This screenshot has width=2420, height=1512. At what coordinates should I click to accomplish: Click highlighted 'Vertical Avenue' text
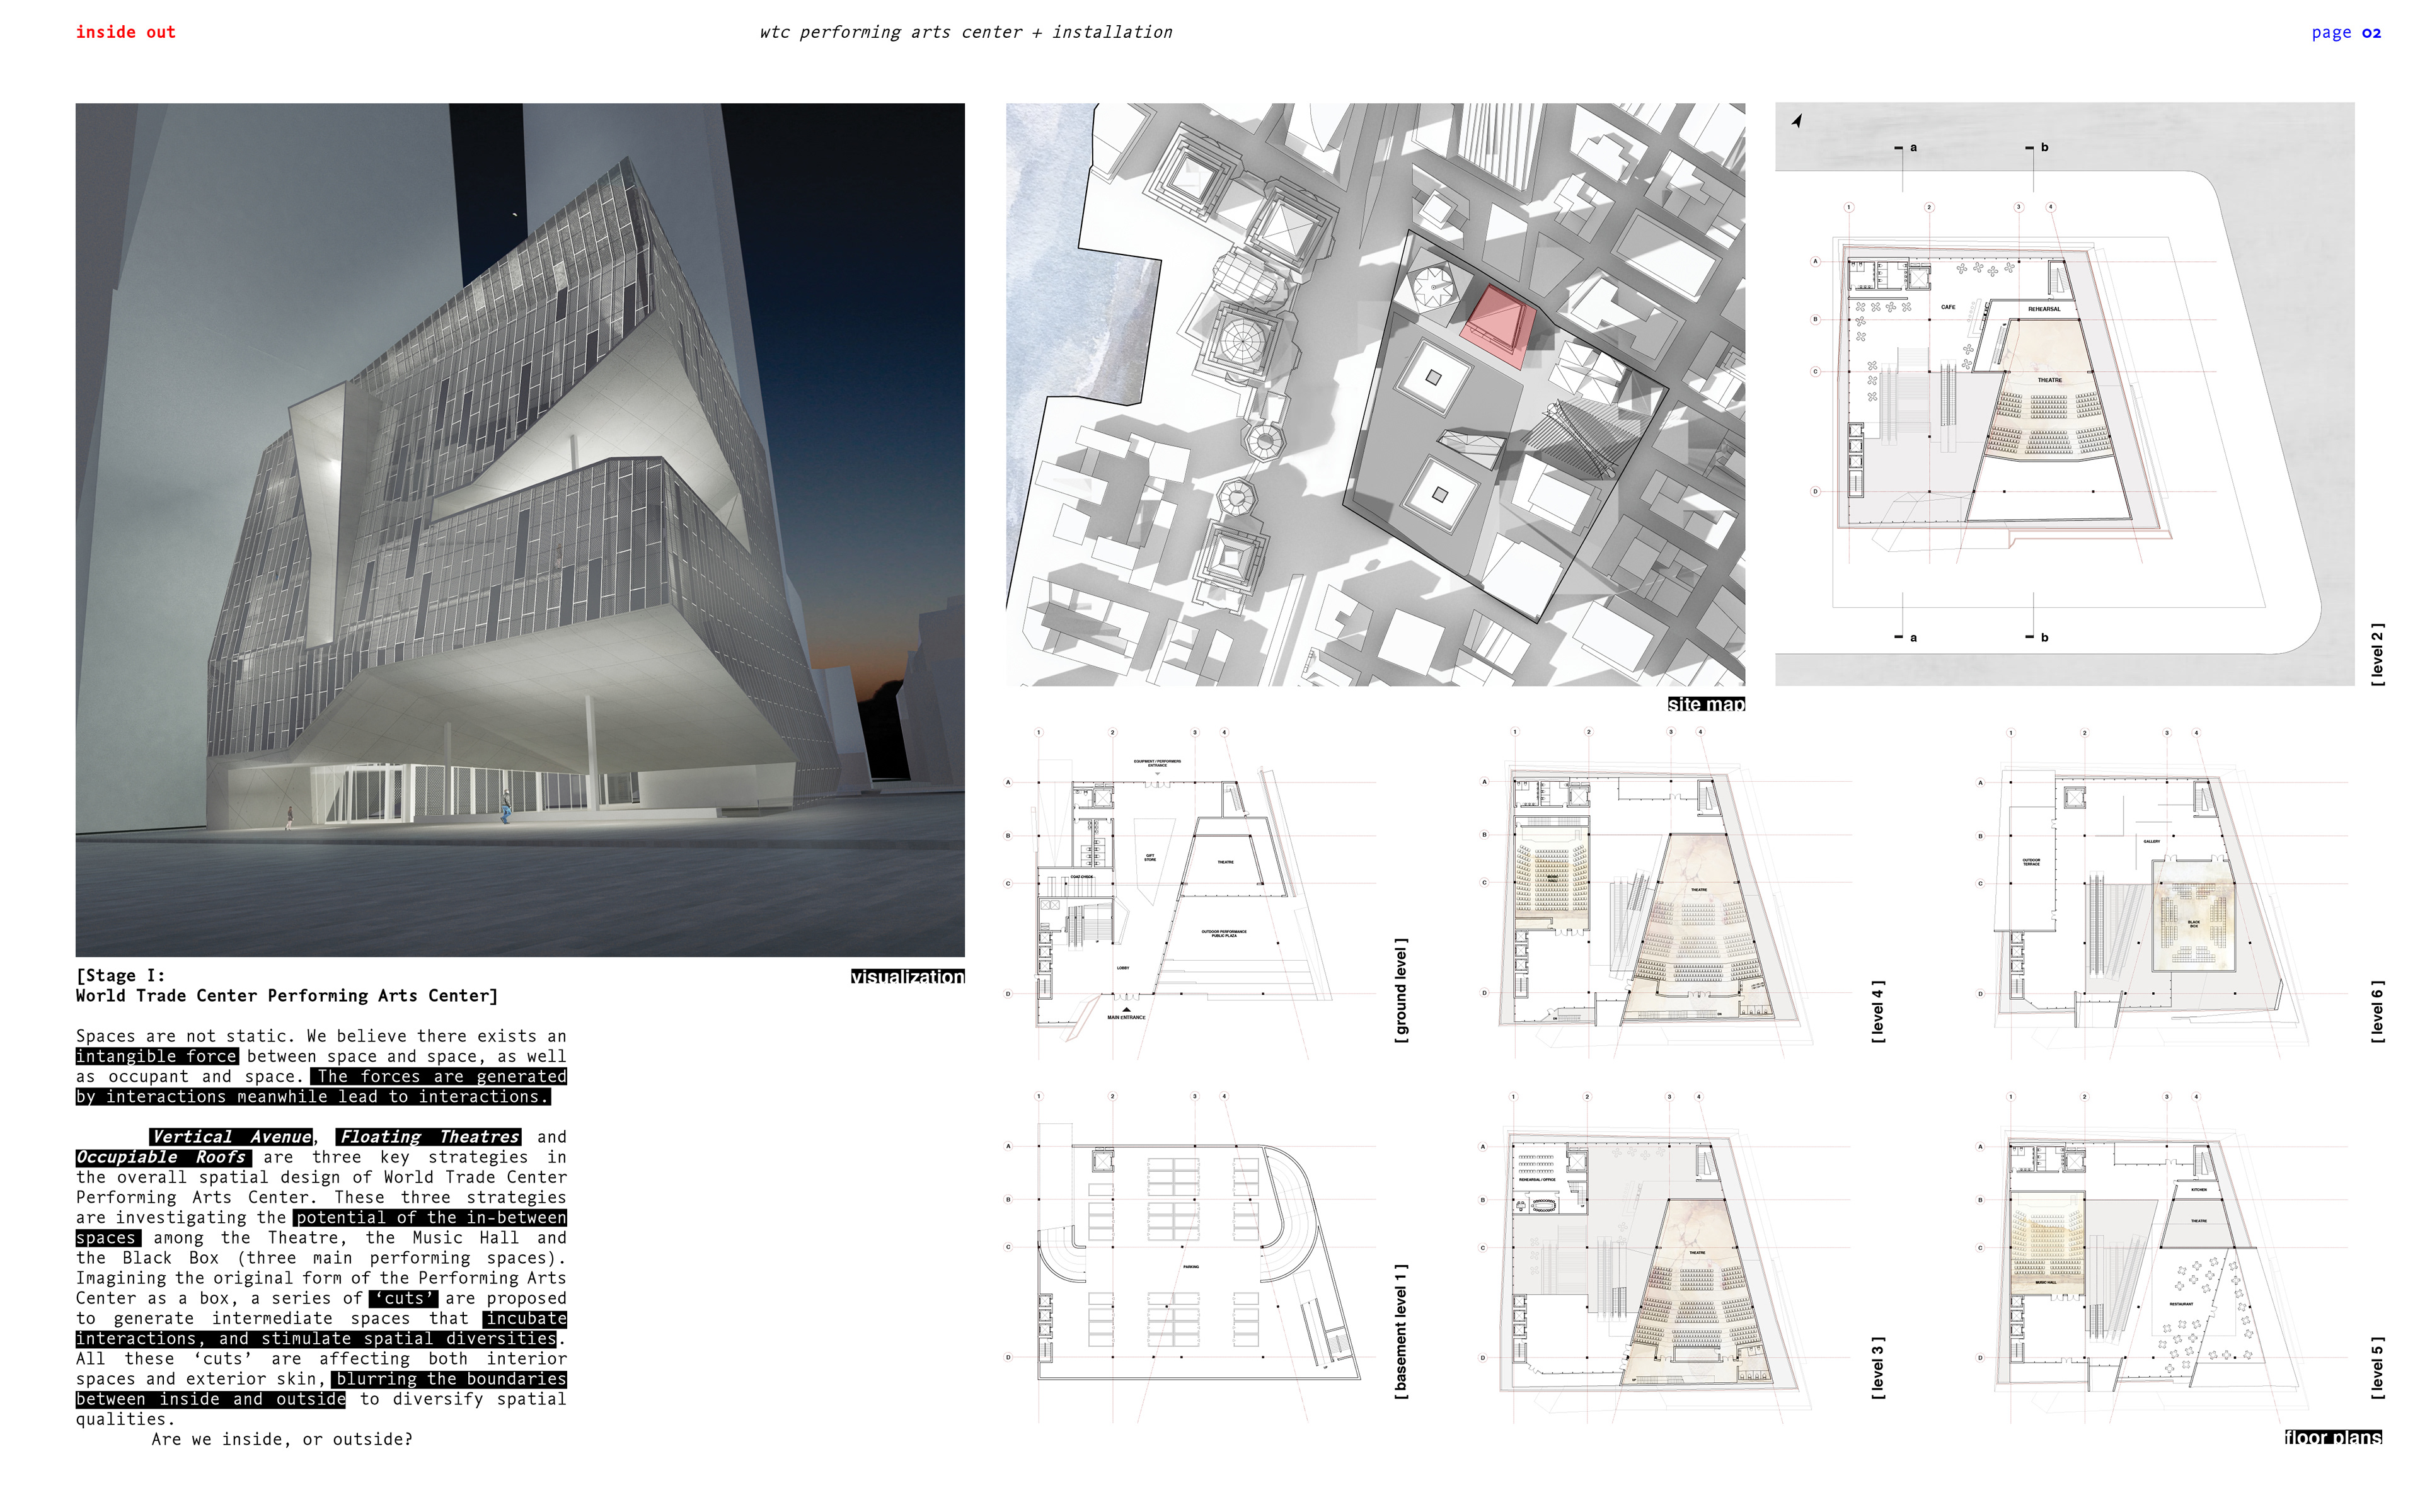click(232, 1137)
